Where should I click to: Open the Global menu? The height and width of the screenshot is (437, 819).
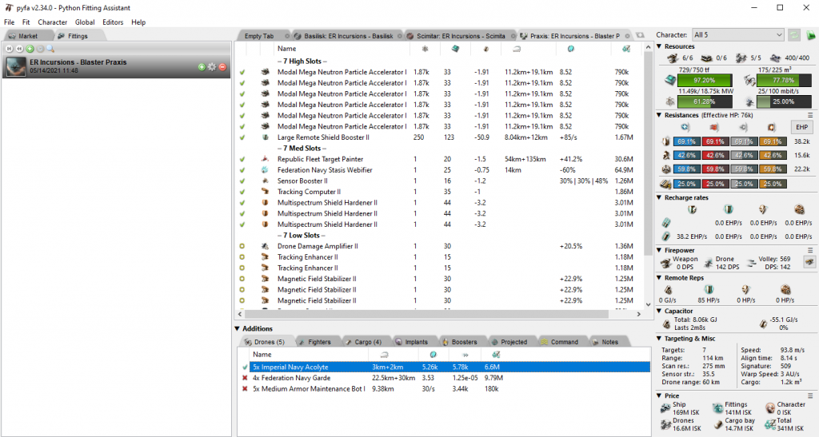click(x=85, y=22)
